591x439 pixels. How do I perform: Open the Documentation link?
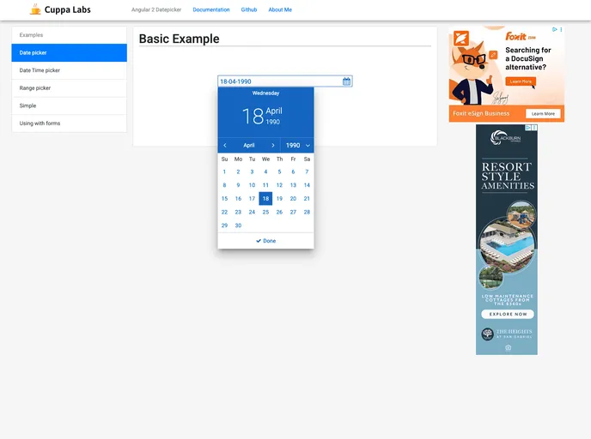[211, 9]
